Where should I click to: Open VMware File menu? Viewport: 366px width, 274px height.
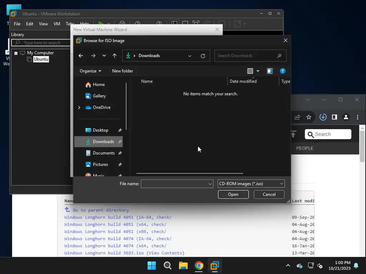click(x=17, y=24)
